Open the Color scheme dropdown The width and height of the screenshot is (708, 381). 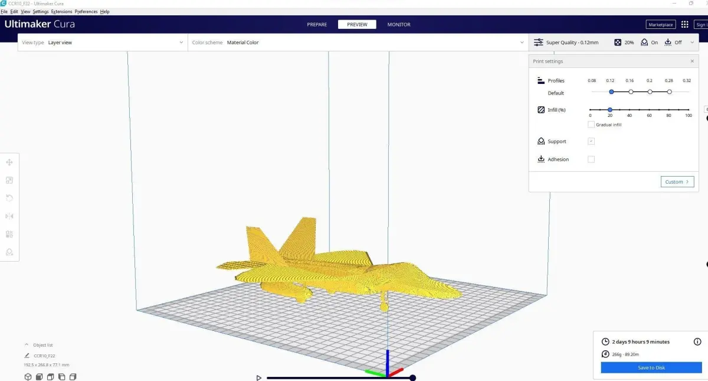point(358,43)
